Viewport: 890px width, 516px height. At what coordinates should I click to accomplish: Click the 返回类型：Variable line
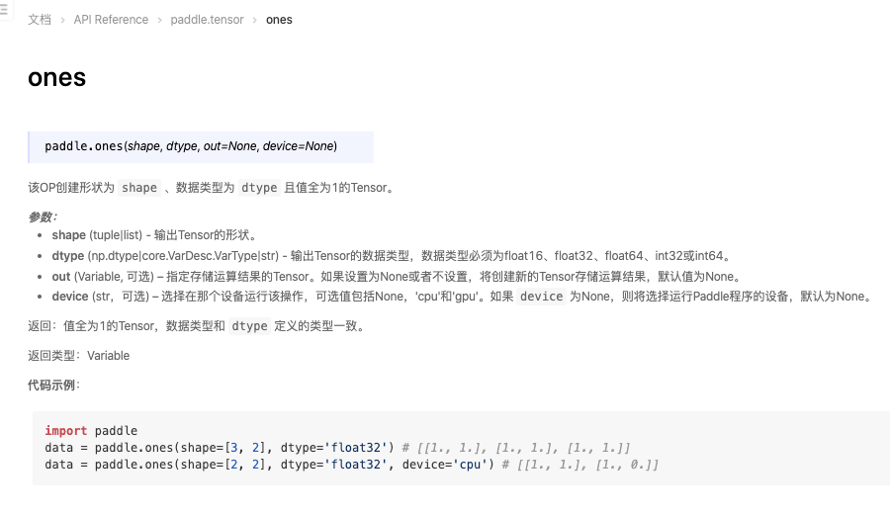coord(79,356)
